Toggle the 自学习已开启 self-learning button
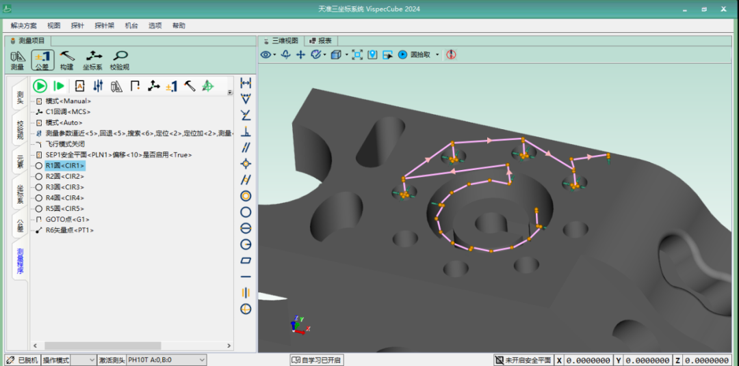 point(317,360)
